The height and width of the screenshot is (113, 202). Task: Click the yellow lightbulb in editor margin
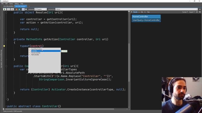click(x=4, y=46)
